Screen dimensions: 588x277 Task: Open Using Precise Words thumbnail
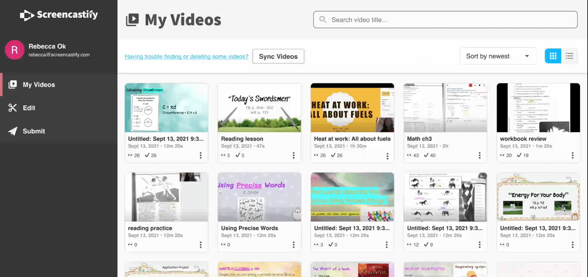tap(259, 197)
